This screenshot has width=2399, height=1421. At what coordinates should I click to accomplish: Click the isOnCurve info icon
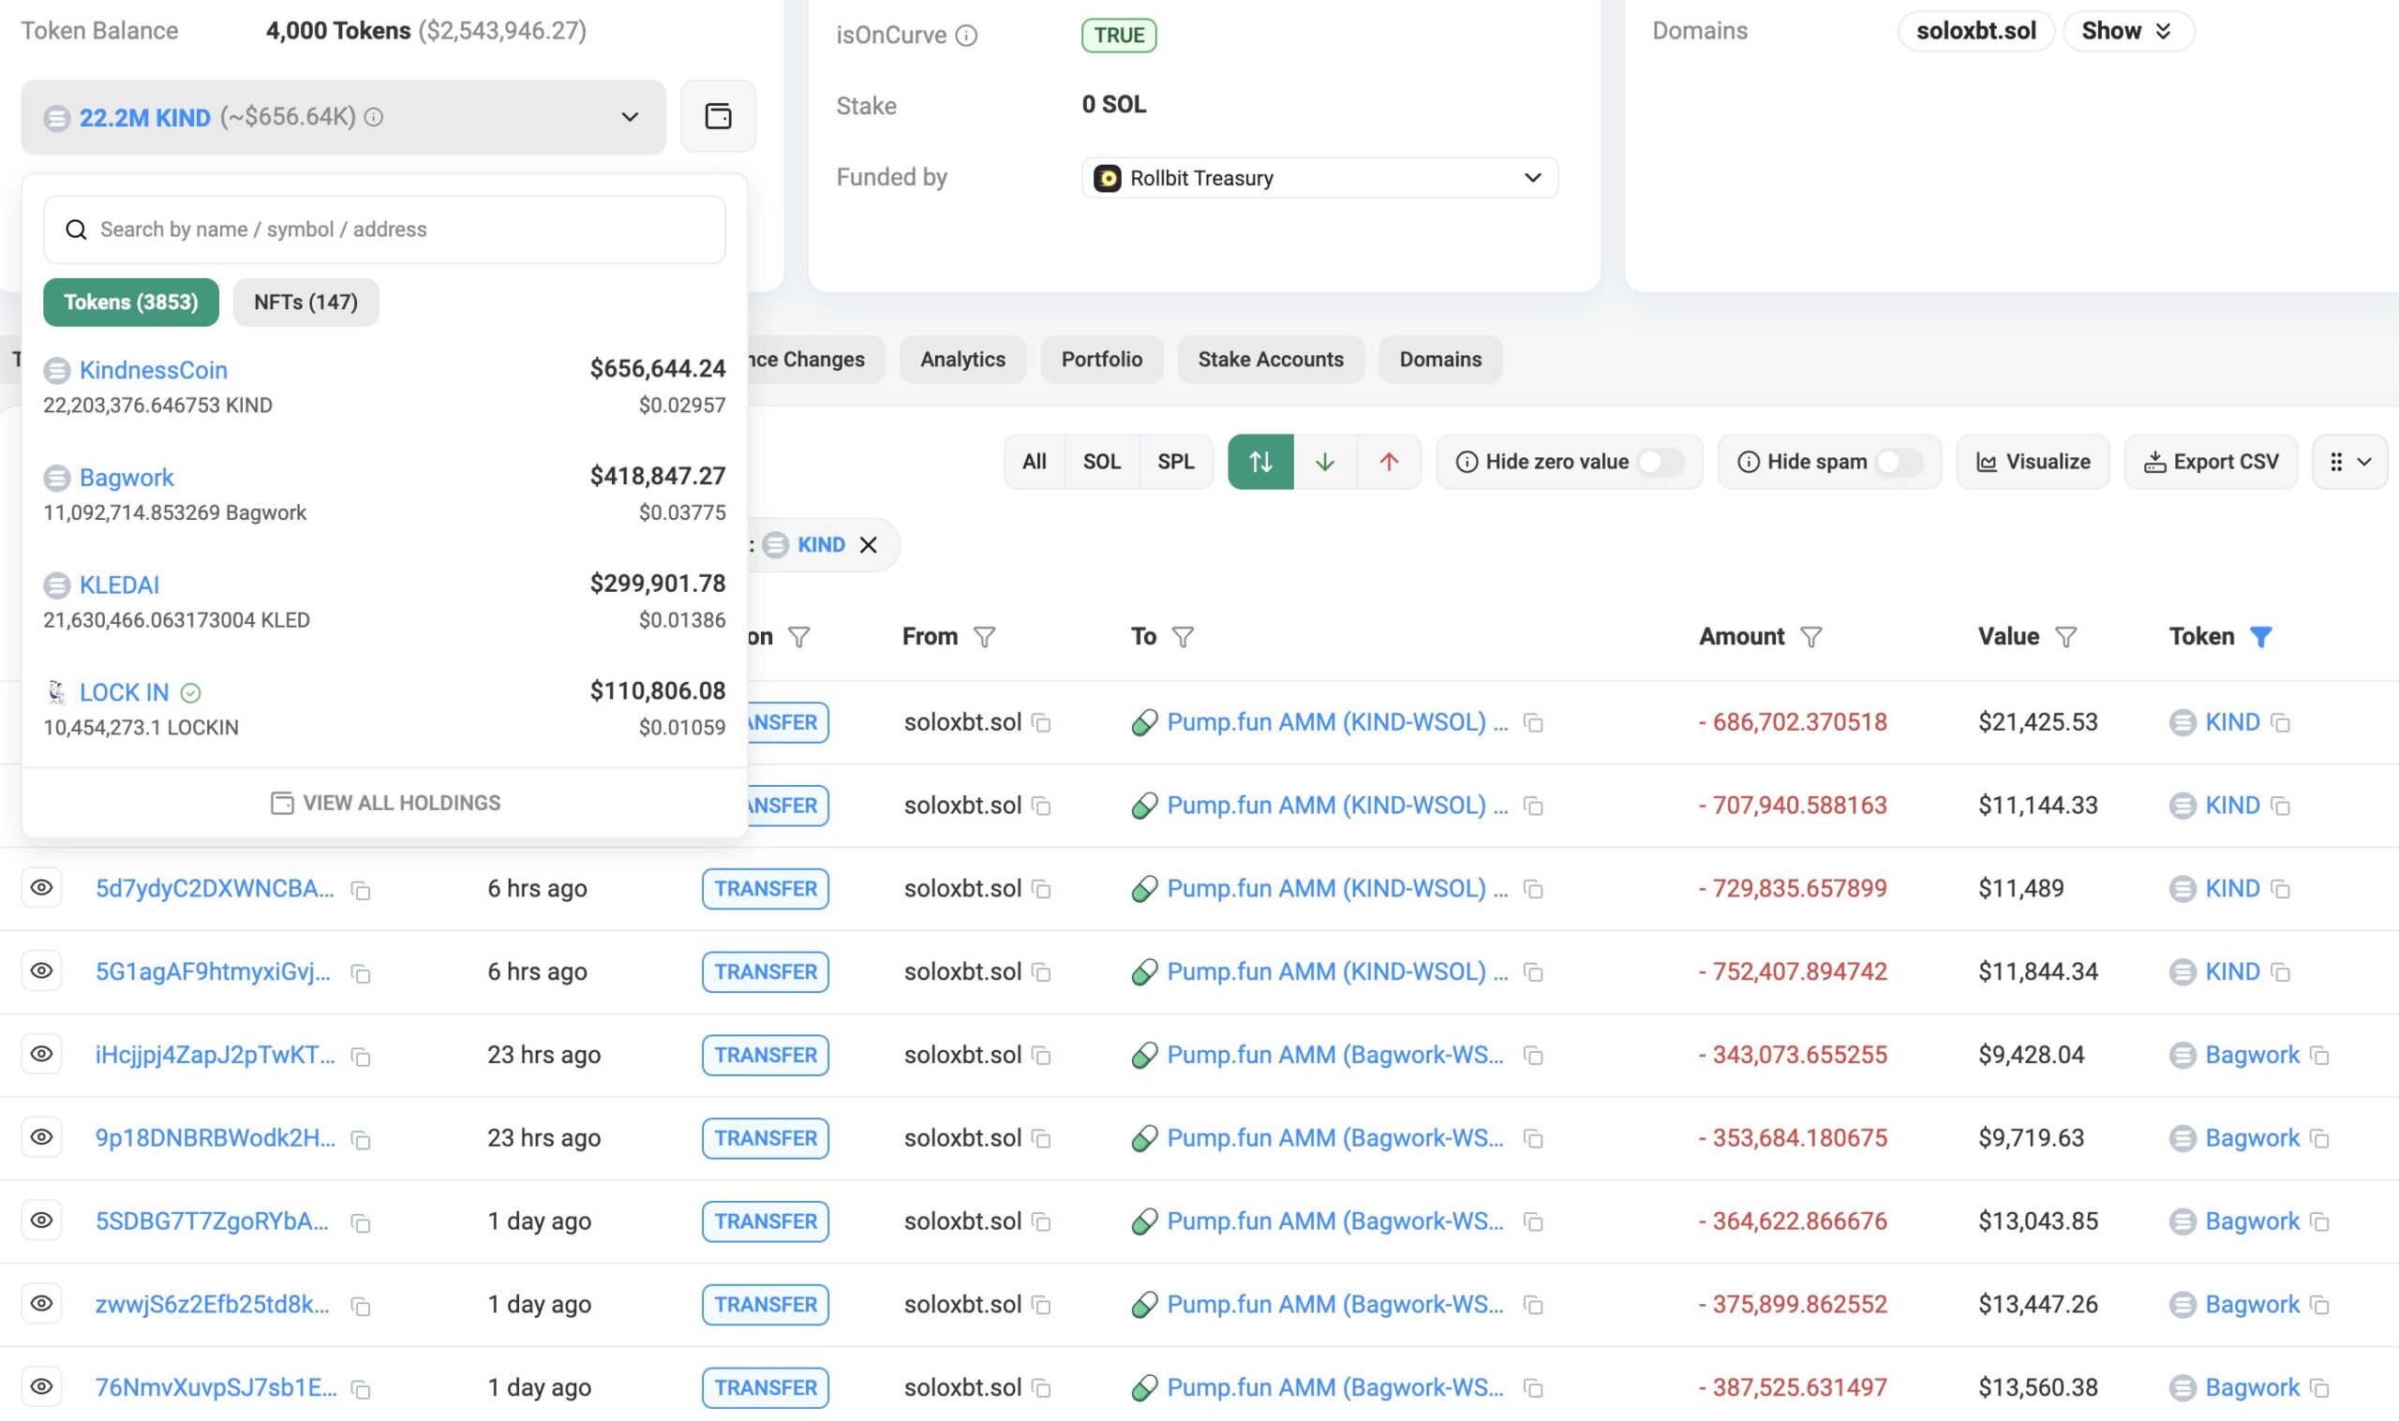coord(966,36)
